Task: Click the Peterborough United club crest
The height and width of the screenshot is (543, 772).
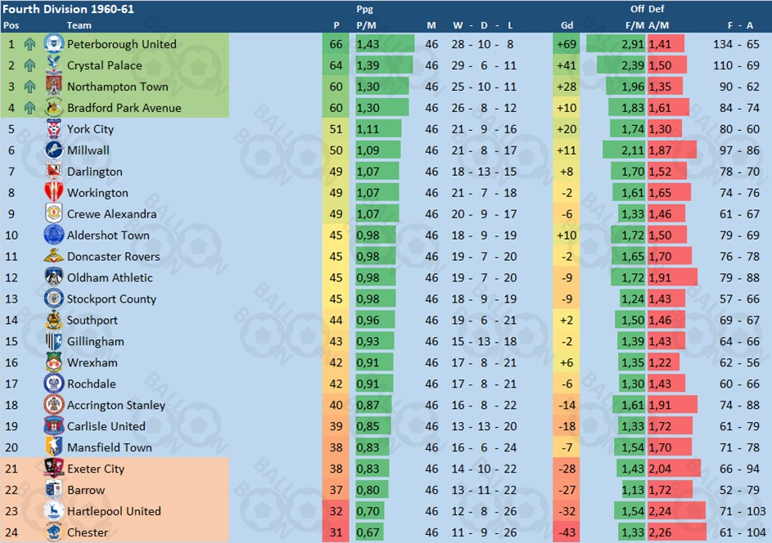Action: point(54,44)
